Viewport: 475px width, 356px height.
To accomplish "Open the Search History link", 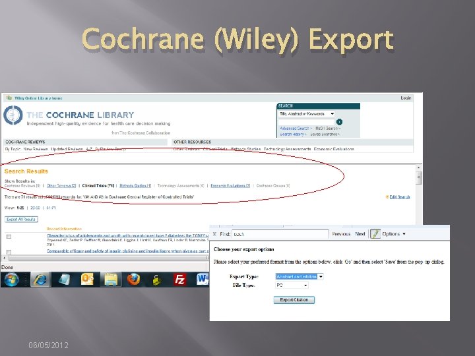I will click(293, 134).
